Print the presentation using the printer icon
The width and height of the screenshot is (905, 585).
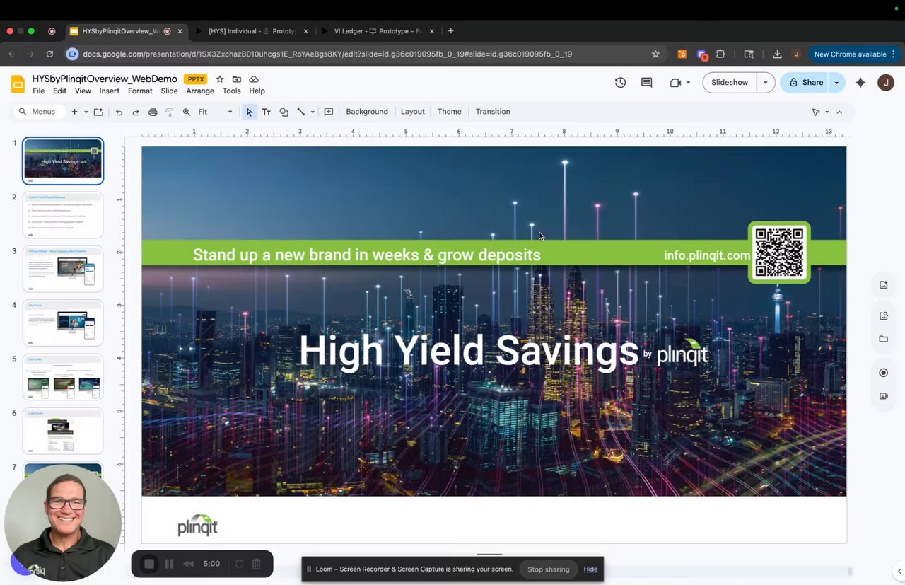[x=153, y=112]
